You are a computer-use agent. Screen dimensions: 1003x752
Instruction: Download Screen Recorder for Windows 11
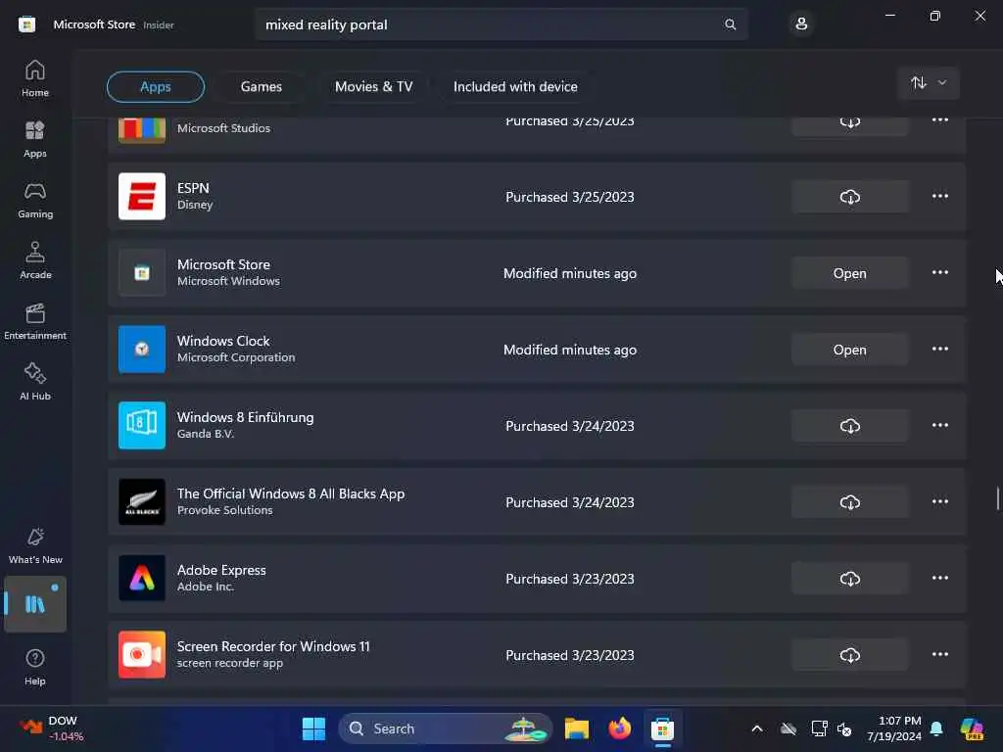click(x=849, y=655)
